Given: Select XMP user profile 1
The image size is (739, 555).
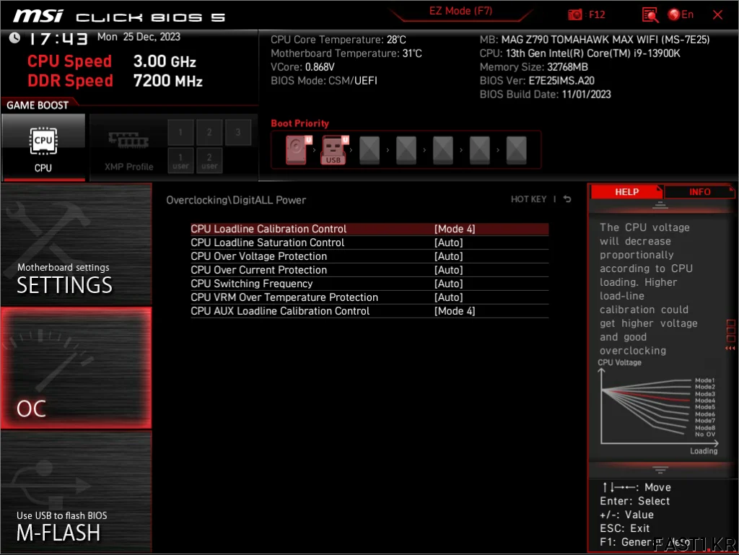Looking at the screenshot, I should [x=180, y=161].
